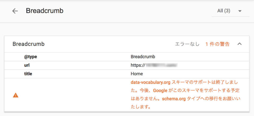Select the url row label

pyautogui.click(x=27, y=65)
